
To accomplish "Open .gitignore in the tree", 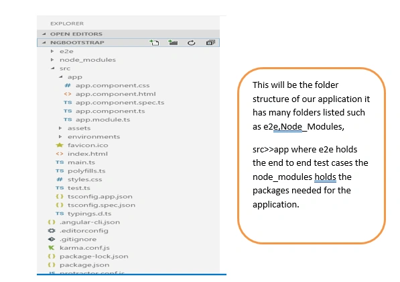I will 78,239.
